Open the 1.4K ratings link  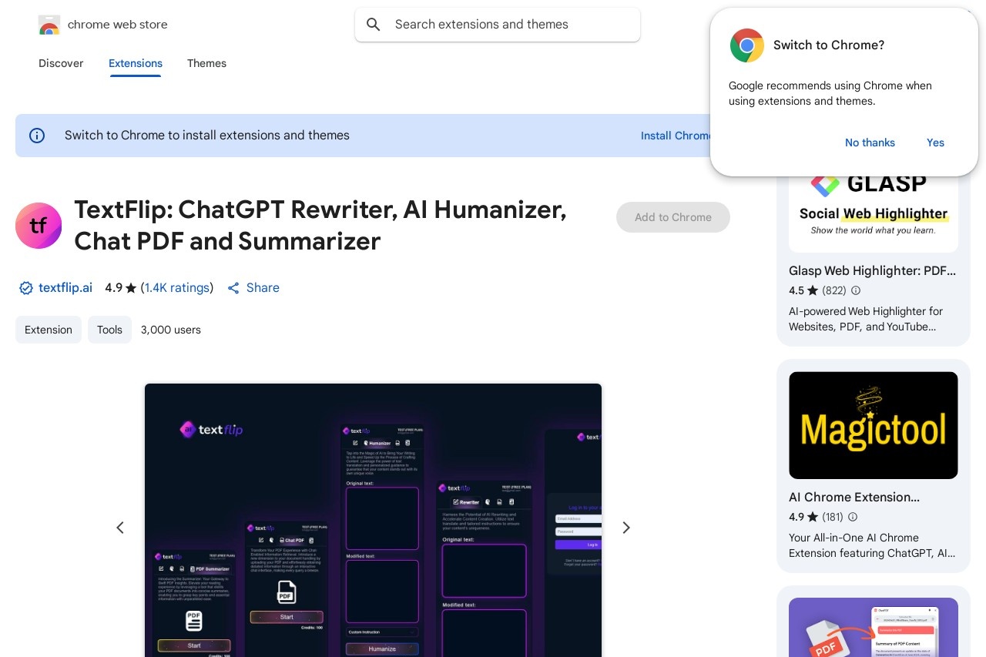[177, 288]
